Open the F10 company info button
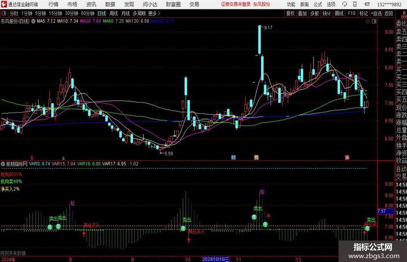 point(351,13)
